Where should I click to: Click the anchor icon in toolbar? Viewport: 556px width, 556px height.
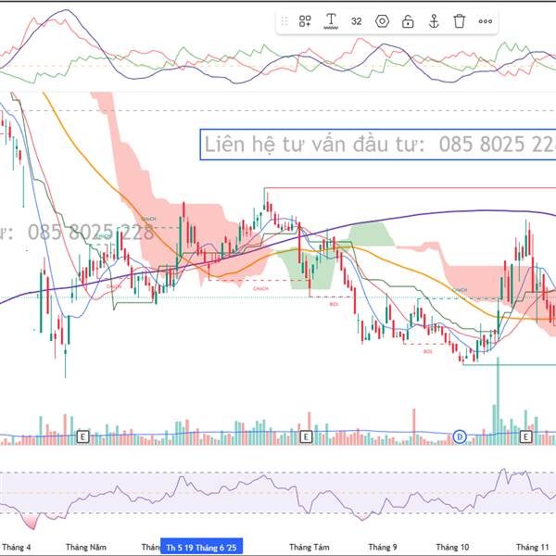pos(434,21)
